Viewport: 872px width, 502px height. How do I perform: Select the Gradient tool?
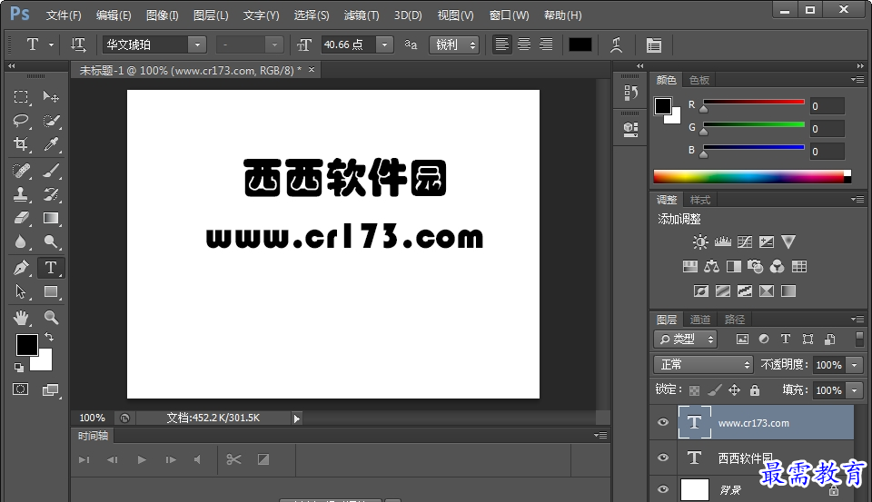click(x=51, y=218)
